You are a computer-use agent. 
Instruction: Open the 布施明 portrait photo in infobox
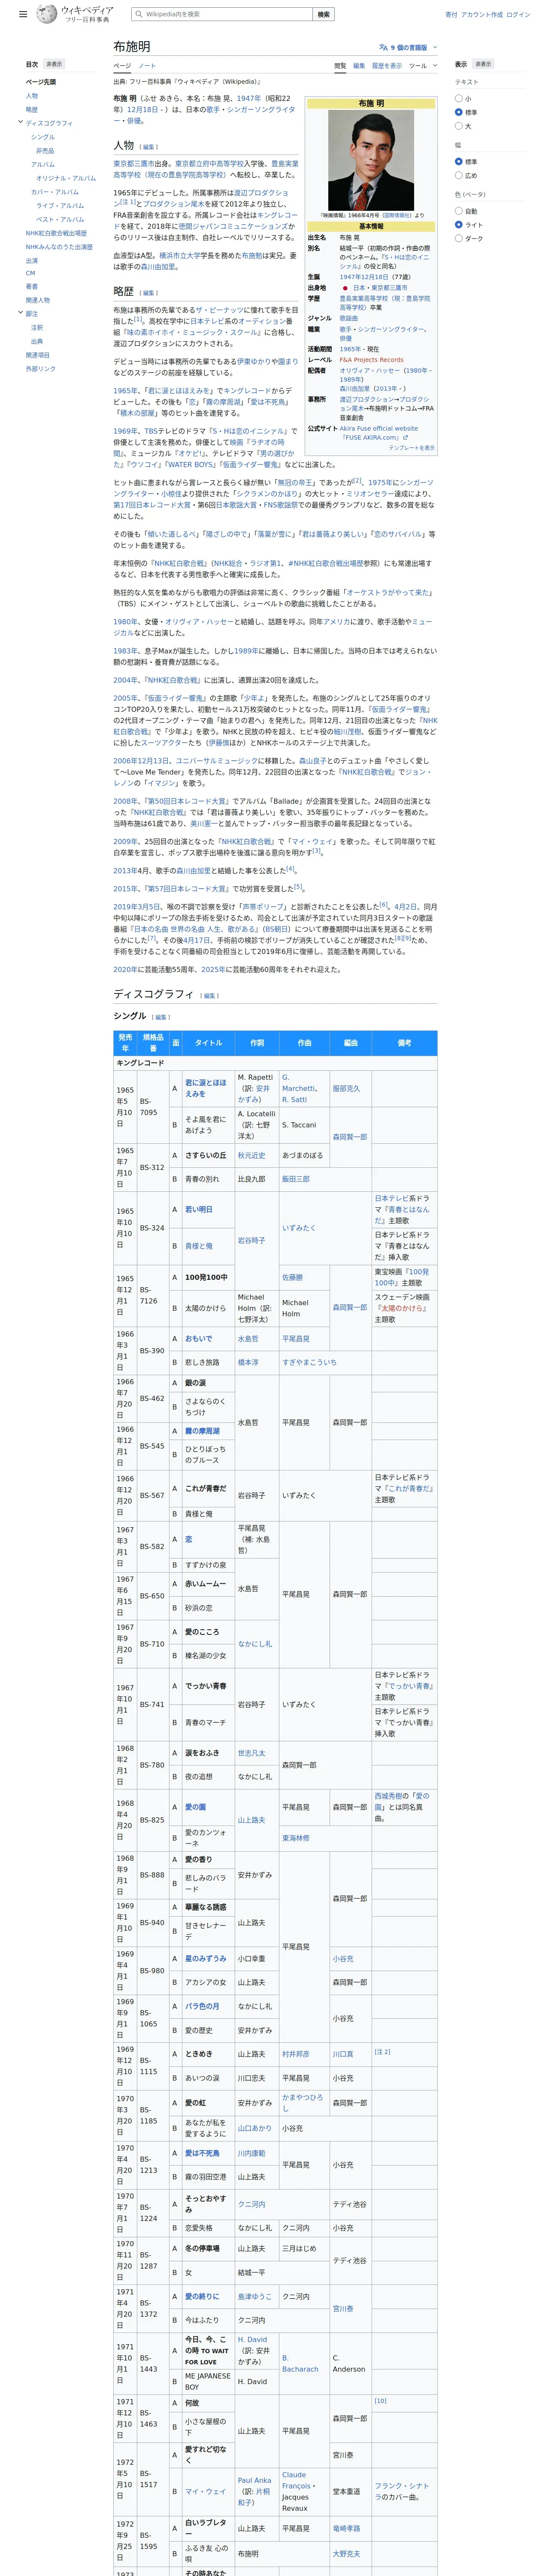(371, 160)
